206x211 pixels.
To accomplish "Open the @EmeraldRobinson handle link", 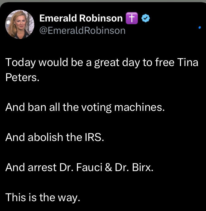I will pos(82,30).
